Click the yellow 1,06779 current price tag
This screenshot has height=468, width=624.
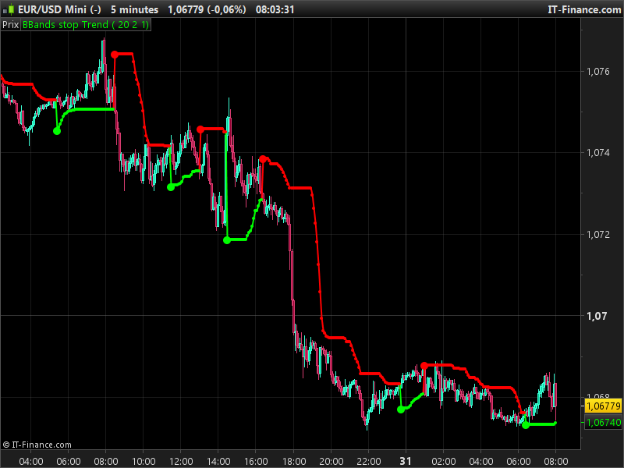(604, 406)
